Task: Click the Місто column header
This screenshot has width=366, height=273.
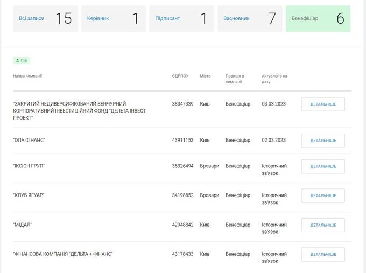Action: [205, 76]
